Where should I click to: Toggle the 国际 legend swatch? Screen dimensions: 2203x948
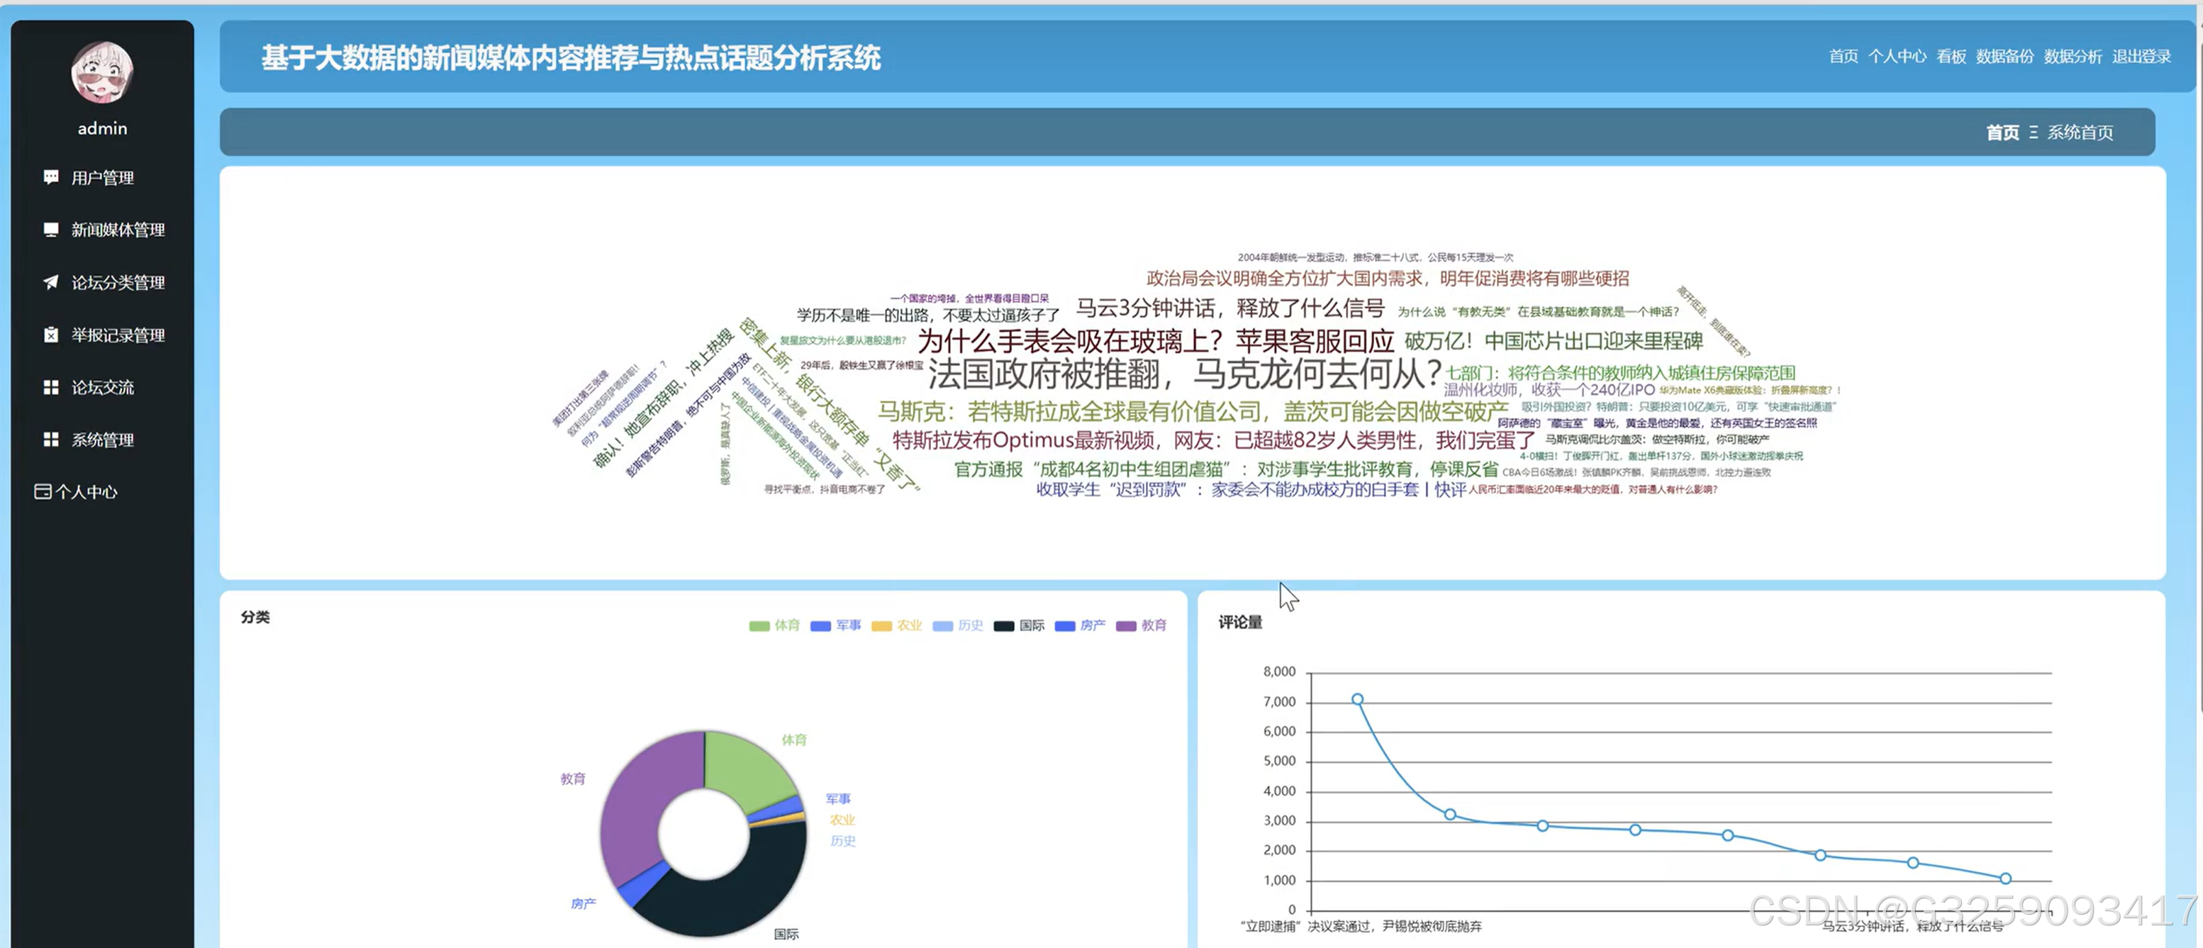(1003, 625)
